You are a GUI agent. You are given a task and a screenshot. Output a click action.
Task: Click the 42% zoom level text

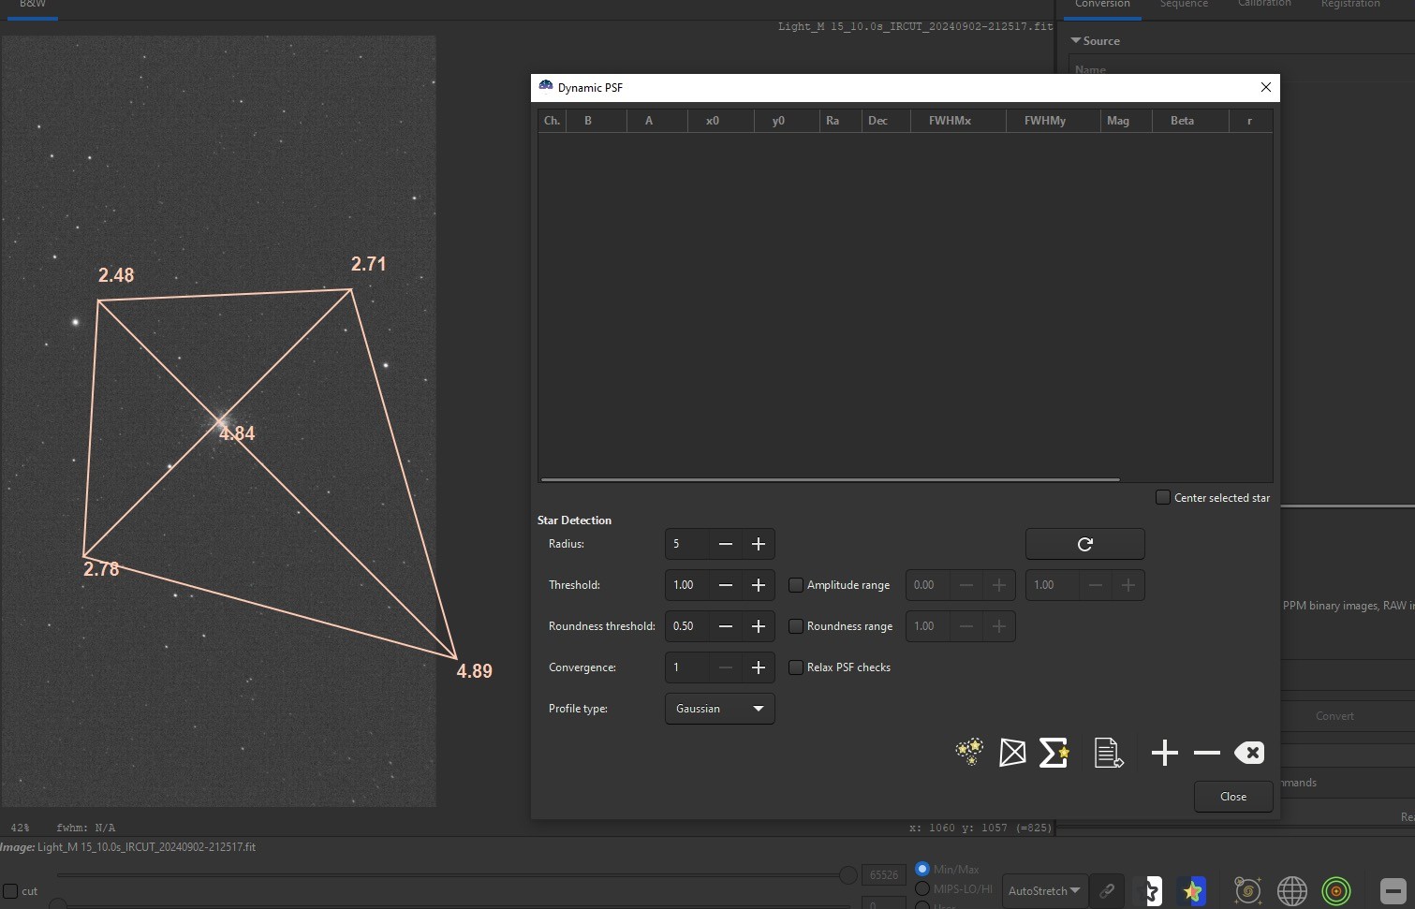coord(20,828)
